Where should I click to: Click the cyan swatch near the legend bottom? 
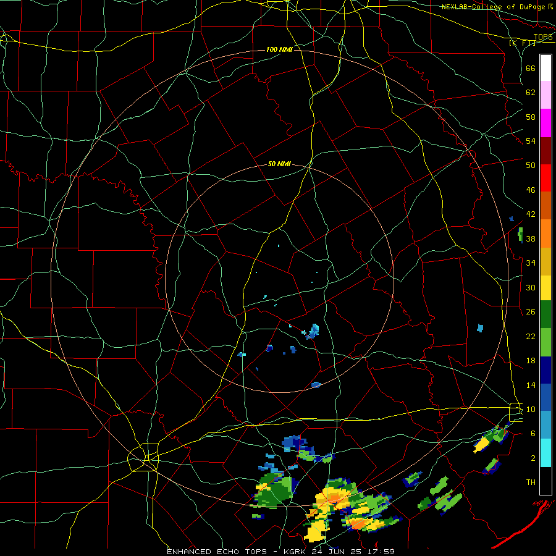coord(545,453)
